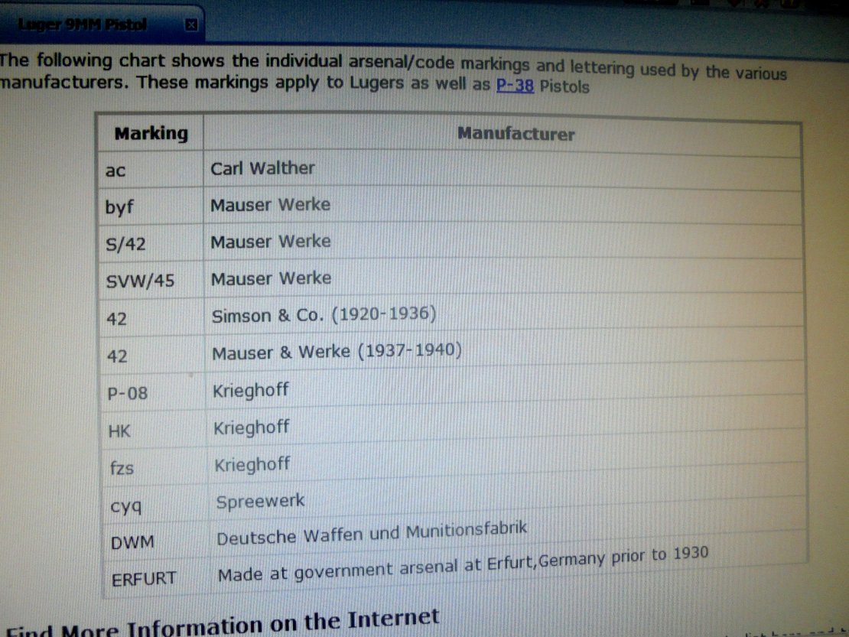Open the P-38 pistols link
Viewport: 849px width, 637px height.
[515, 86]
